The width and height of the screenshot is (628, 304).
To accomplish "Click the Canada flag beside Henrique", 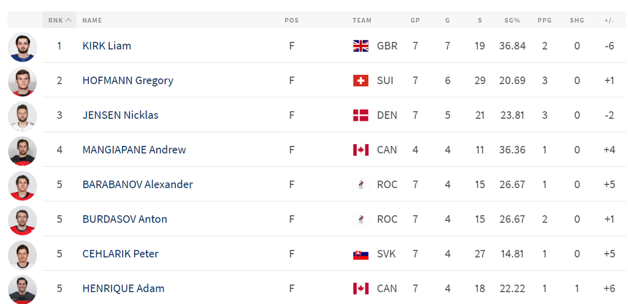I will coord(361,288).
